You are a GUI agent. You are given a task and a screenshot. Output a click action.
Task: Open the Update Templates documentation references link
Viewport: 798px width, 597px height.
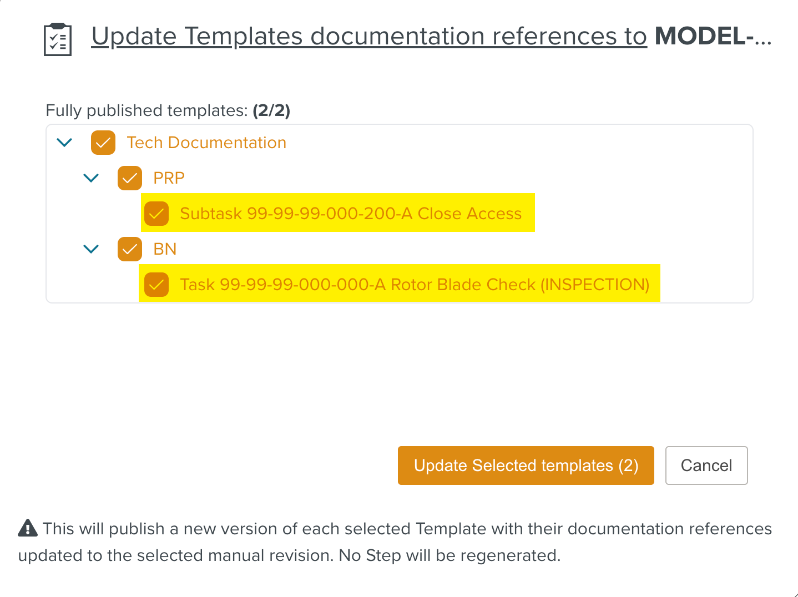pos(369,36)
